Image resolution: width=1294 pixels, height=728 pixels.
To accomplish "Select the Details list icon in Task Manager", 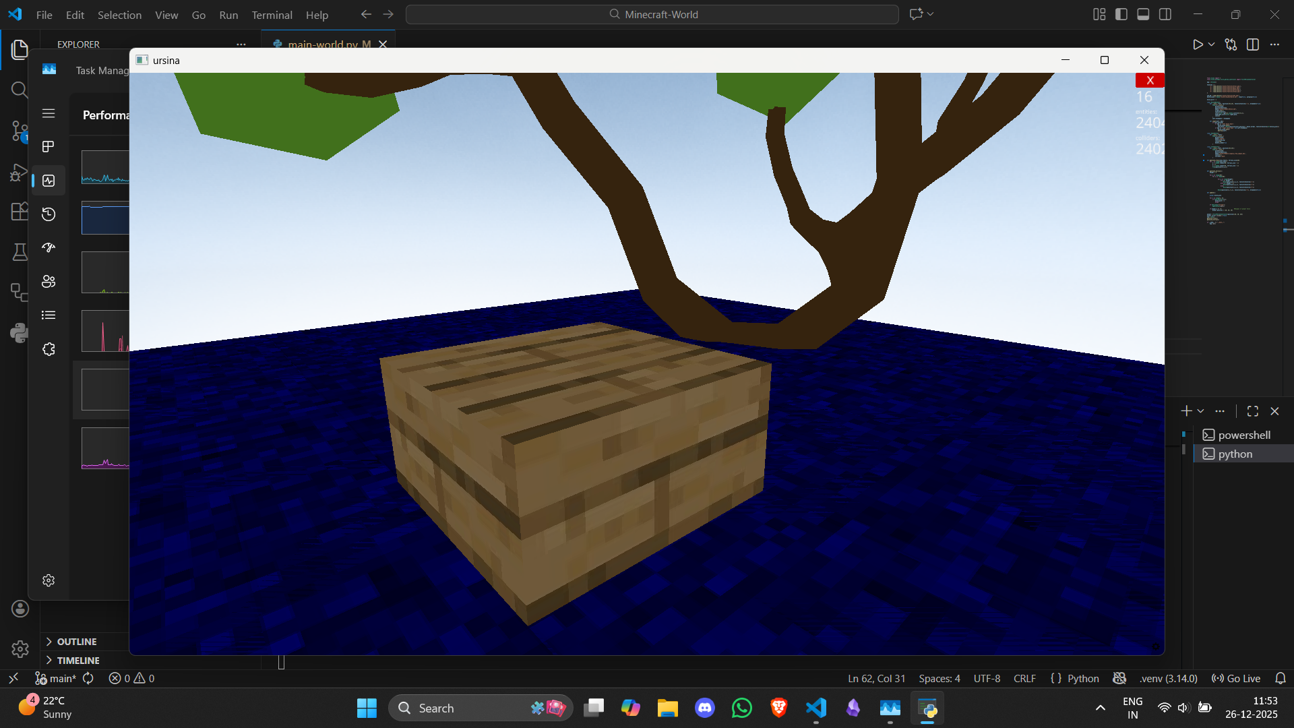I will 49,315.
